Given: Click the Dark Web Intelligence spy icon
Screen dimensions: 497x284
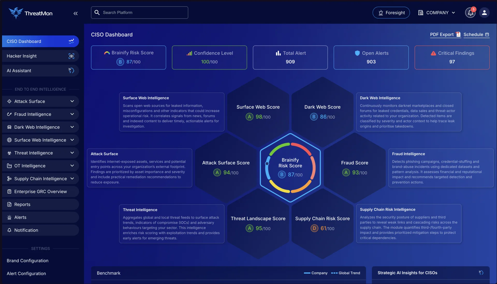Looking at the screenshot, I should [x=9, y=127].
